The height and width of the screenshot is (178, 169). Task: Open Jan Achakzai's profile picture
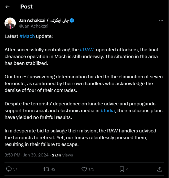(x=10, y=23)
